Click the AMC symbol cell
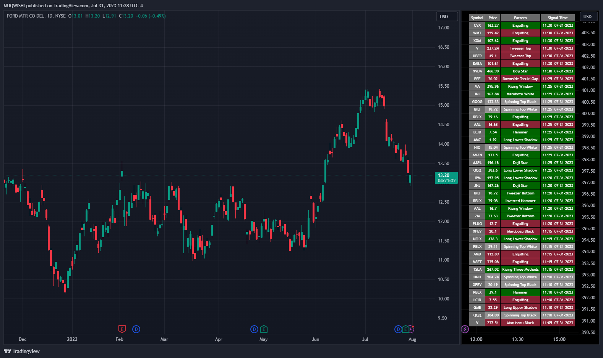603x358 pixels. click(x=477, y=140)
